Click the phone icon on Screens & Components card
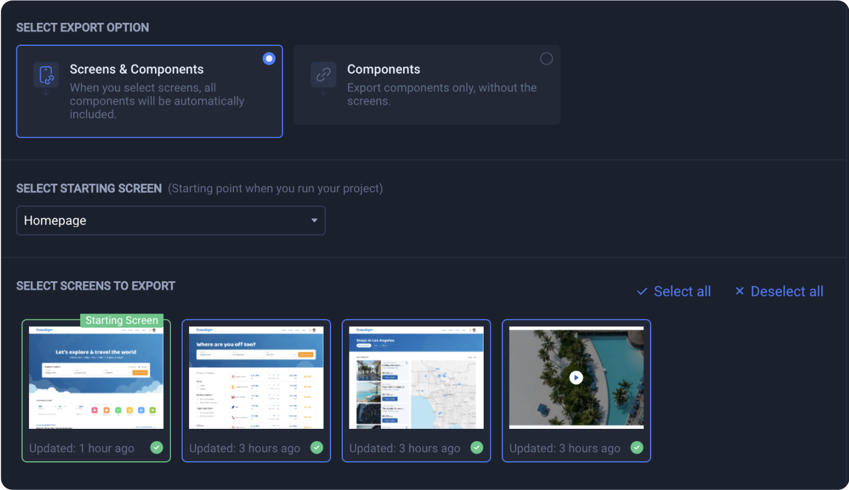 (x=46, y=75)
